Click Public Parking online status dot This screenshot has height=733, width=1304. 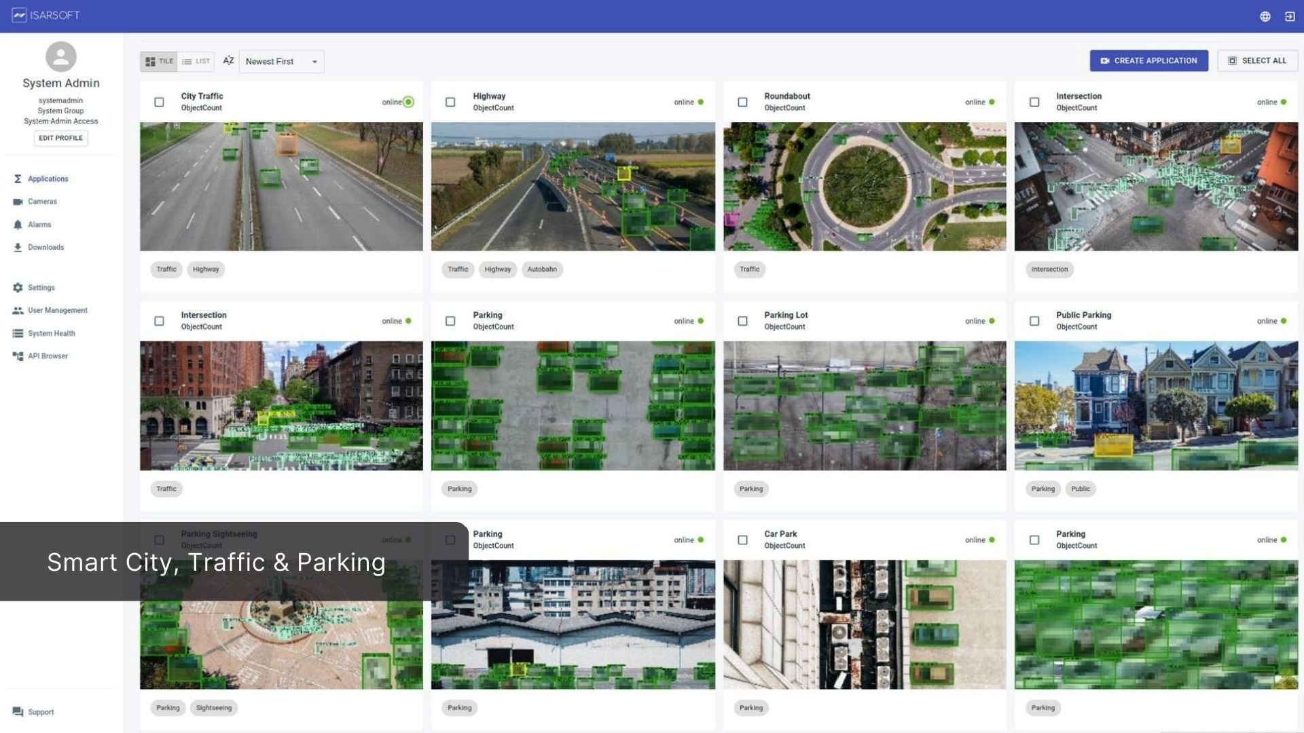click(x=1284, y=321)
